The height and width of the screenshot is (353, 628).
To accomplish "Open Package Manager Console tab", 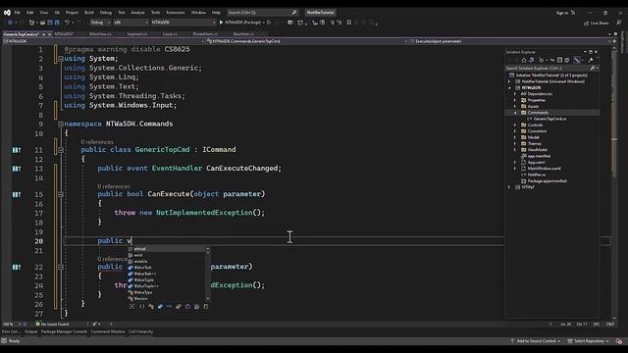I will 64,331.
